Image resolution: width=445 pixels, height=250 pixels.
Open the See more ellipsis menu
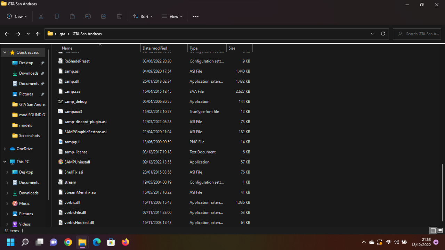pos(196,16)
